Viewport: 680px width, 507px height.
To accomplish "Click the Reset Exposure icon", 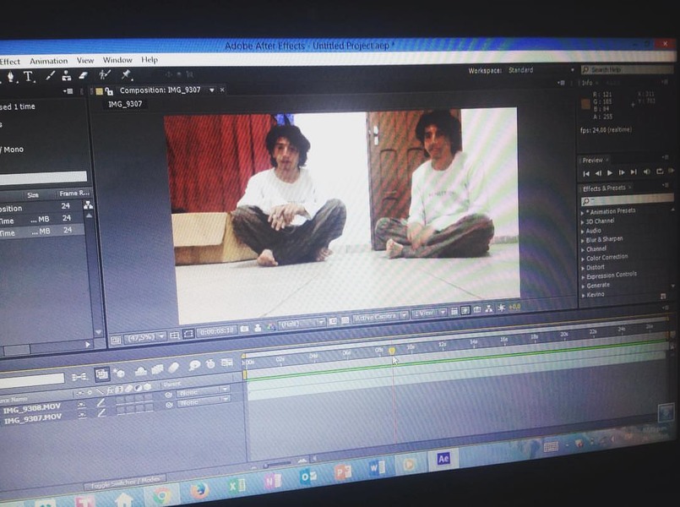I will (501, 308).
